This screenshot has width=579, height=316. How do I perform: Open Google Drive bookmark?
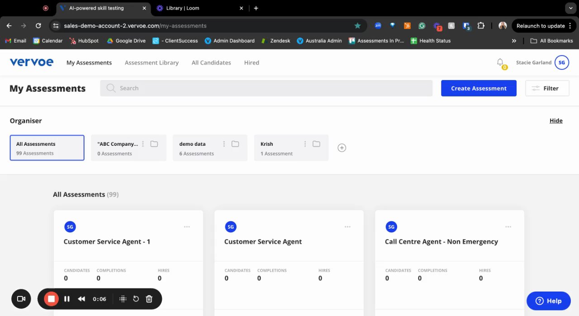pyautogui.click(x=126, y=41)
